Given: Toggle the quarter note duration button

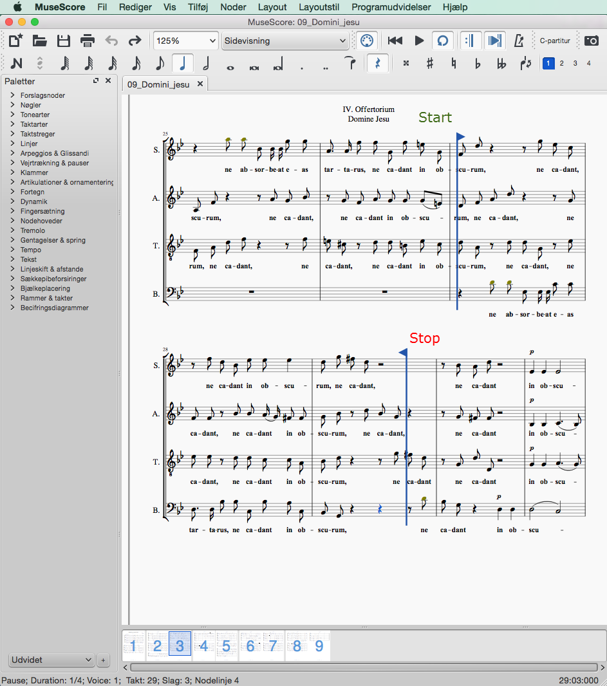Looking at the screenshot, I should (x=183, y=64).
